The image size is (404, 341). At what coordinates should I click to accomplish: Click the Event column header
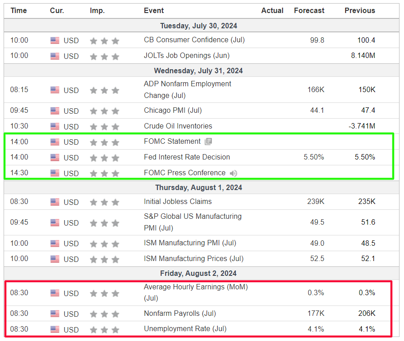154,10
